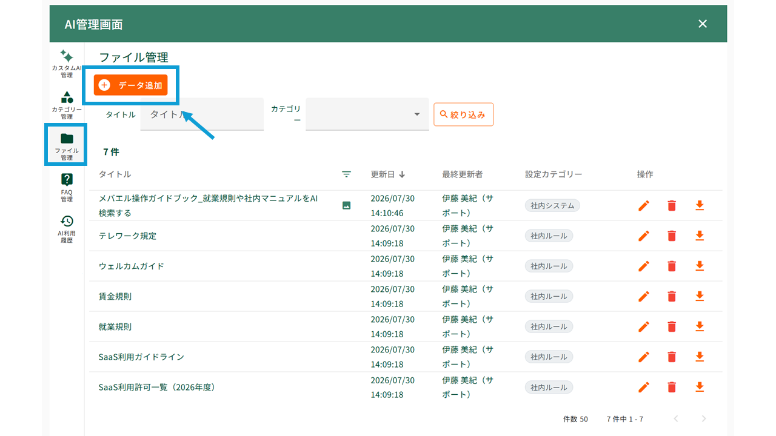Viewport: 776px width, 436px height.
Task: Click 2026/07/30 14:10:46 date cell
Action: click(x=393, y=205)
